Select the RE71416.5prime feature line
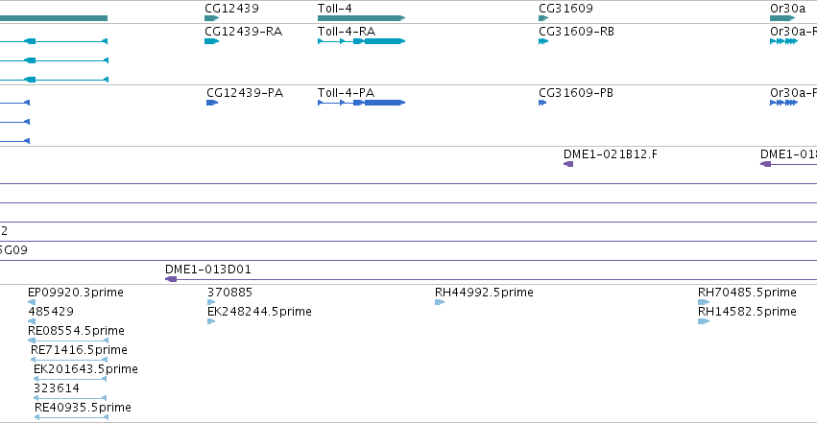 pyautogui.click(x=69, y=360)
